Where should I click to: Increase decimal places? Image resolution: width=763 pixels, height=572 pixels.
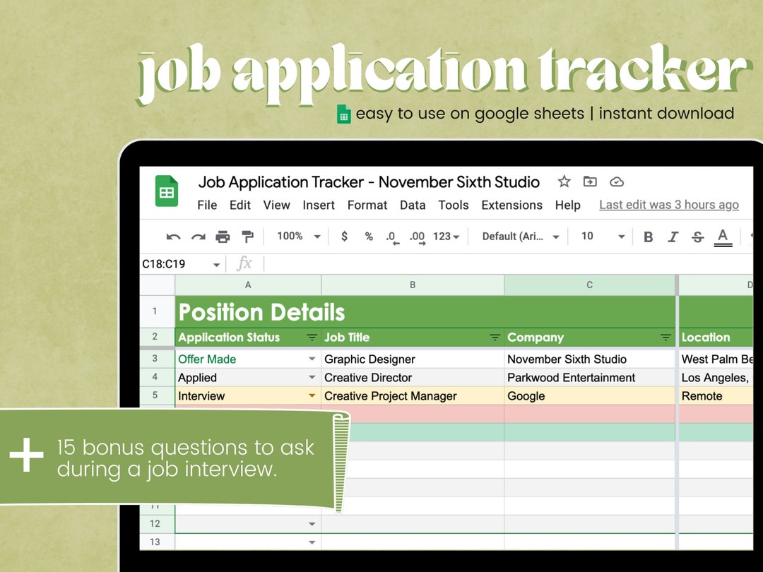point(417,237)
